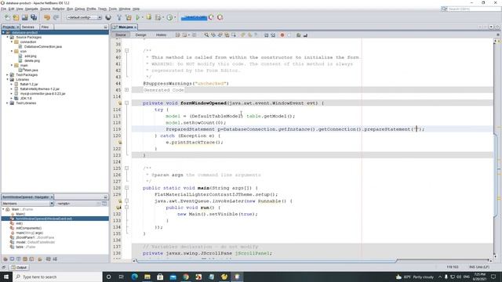
Task: Click the Build Project hammer icon
Action: tap(119, 17)
